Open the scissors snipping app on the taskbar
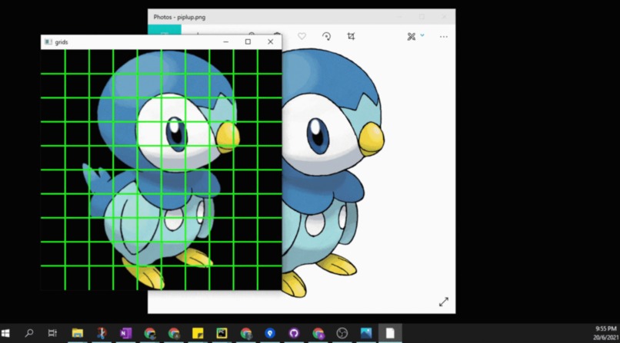The height and width of the screenshot is (343, 620). (x=102, y=333)
